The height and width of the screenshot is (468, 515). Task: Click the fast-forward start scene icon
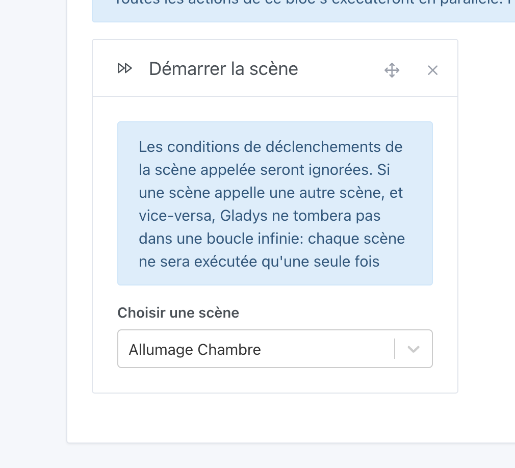click(x=125, y=68)
